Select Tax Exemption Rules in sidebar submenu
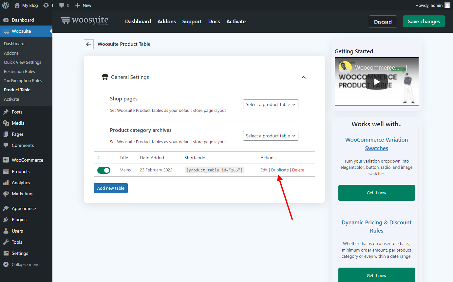The height and width of the screenshot is (282, 453). [23, 80]
